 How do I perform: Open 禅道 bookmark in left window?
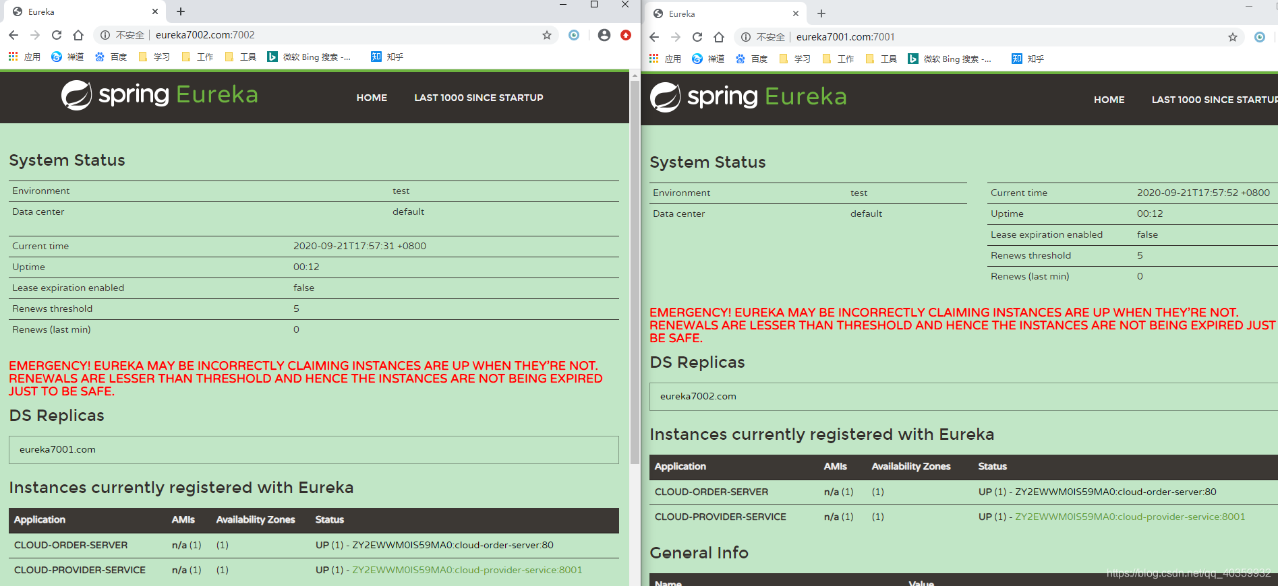67,57
